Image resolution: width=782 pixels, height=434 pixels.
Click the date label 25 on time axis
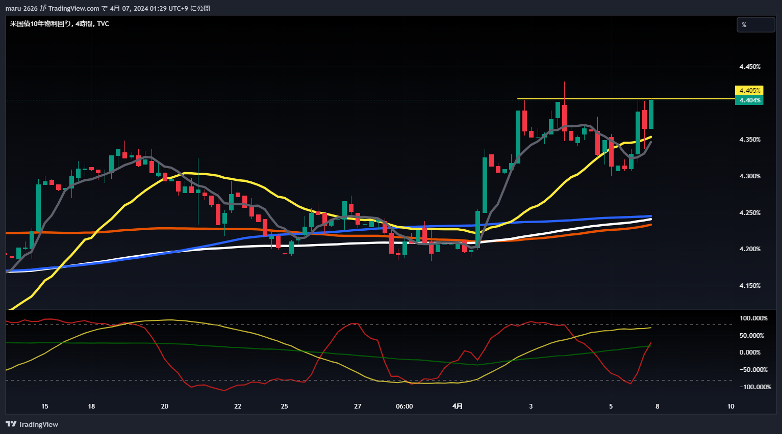(284, 406)
